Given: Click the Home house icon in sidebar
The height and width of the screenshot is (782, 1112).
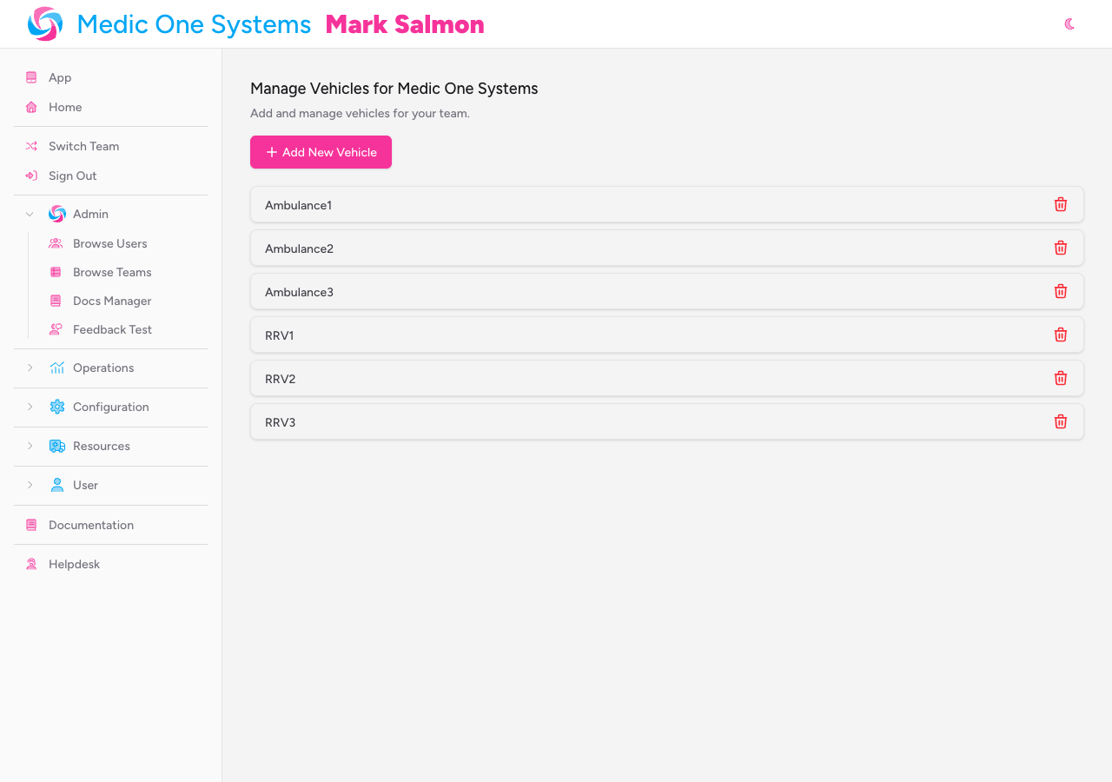Looking at the screenshot, I should 31,108.
